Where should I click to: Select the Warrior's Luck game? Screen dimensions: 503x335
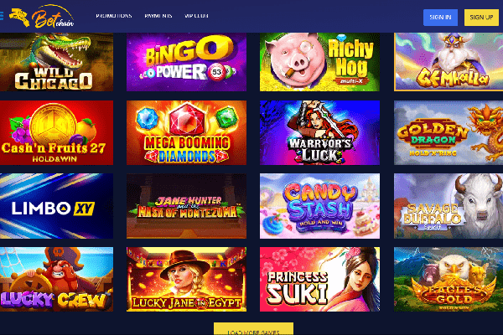coord(319,132)
